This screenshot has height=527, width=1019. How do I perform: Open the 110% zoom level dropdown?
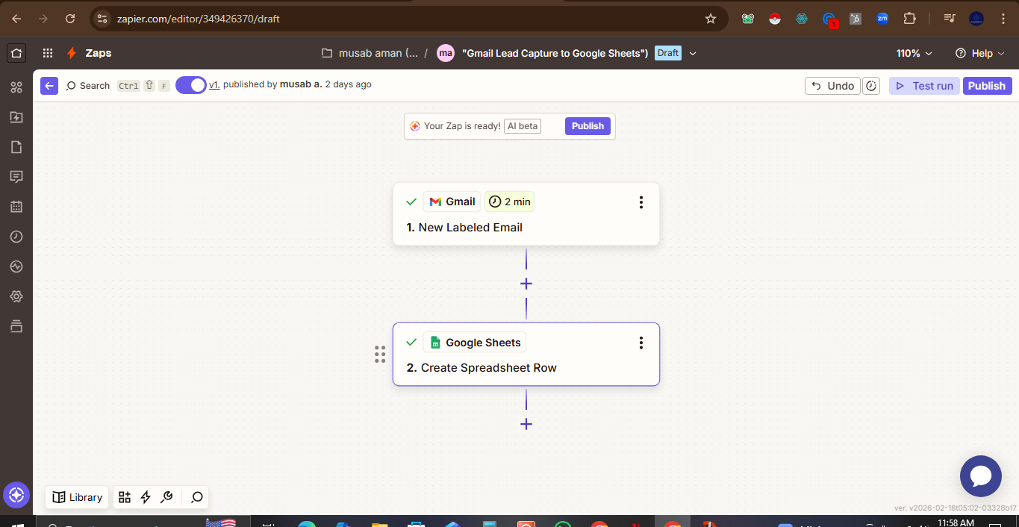click(914, 53)
